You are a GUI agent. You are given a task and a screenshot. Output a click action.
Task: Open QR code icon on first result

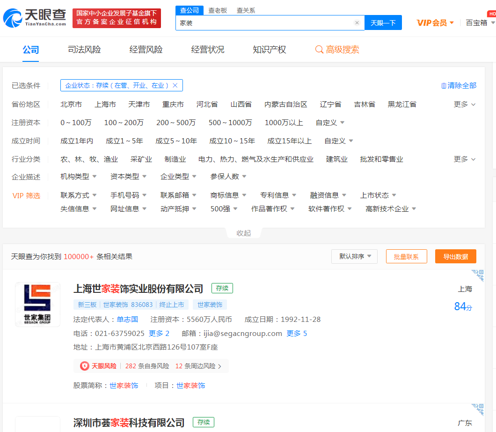[x=477, y=276]
